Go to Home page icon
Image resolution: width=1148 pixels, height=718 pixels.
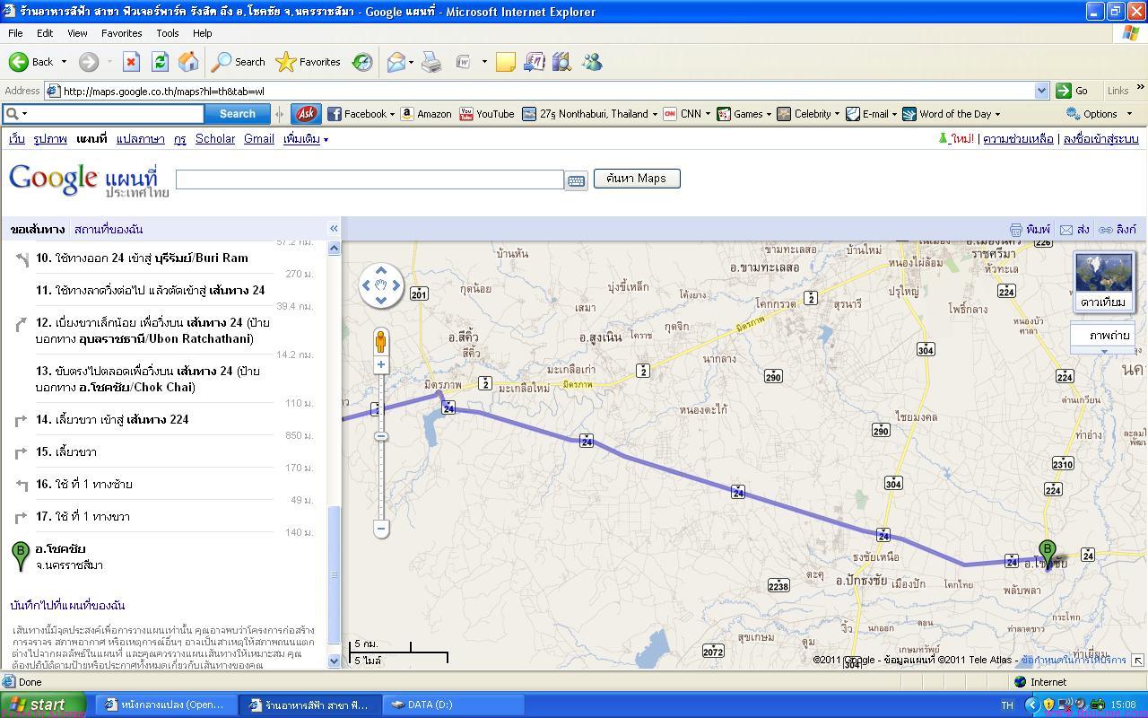[x=188, y=62]
